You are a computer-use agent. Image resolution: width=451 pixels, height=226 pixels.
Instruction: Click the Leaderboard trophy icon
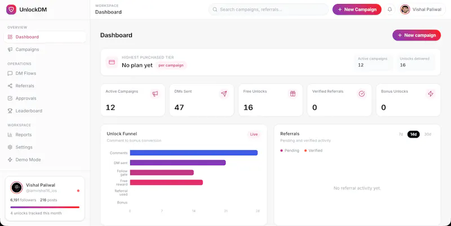(10, 111)
